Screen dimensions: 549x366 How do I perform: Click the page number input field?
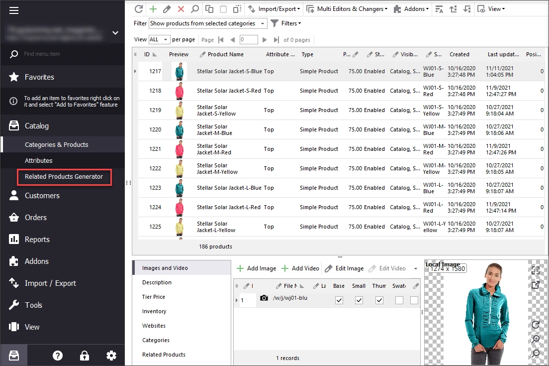[x=249, y=40]
